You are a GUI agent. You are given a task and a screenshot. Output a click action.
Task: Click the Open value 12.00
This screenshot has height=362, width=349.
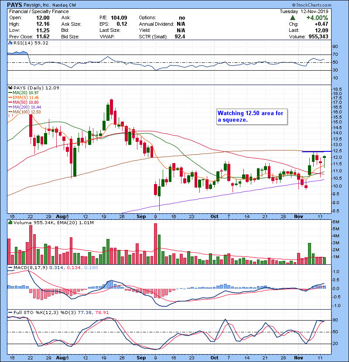43,18
